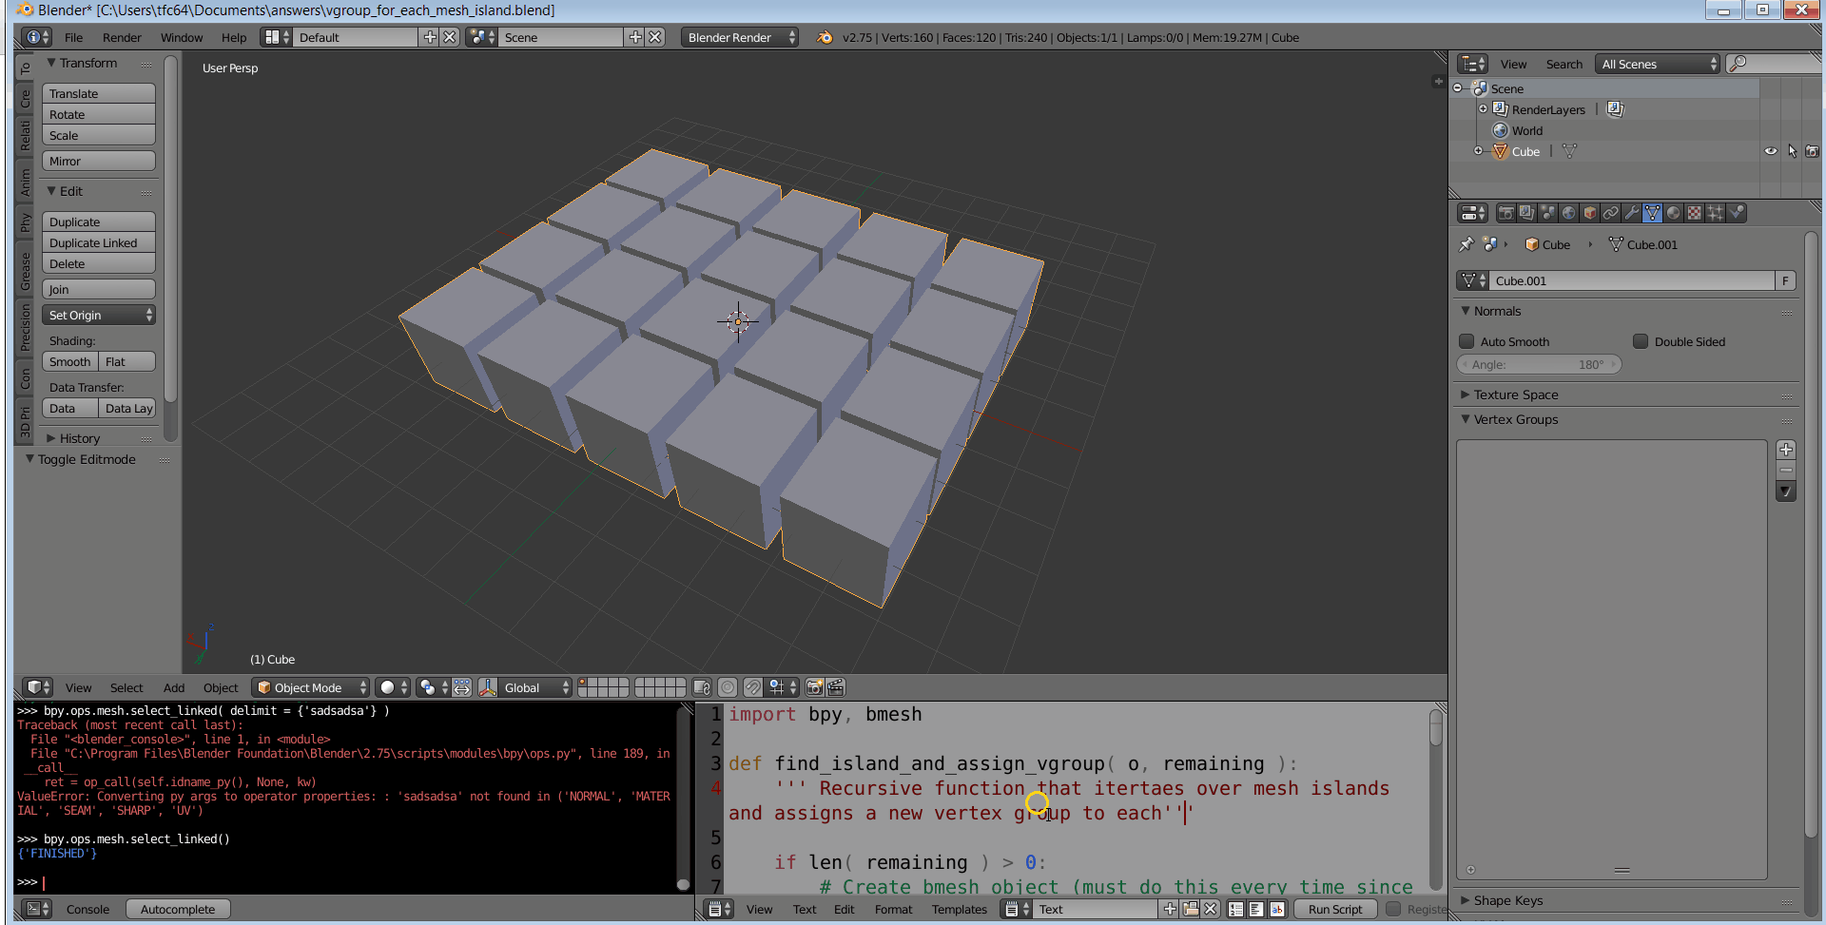
Task: Click inside the Cube.001 name field
Action: [1631, 280]
